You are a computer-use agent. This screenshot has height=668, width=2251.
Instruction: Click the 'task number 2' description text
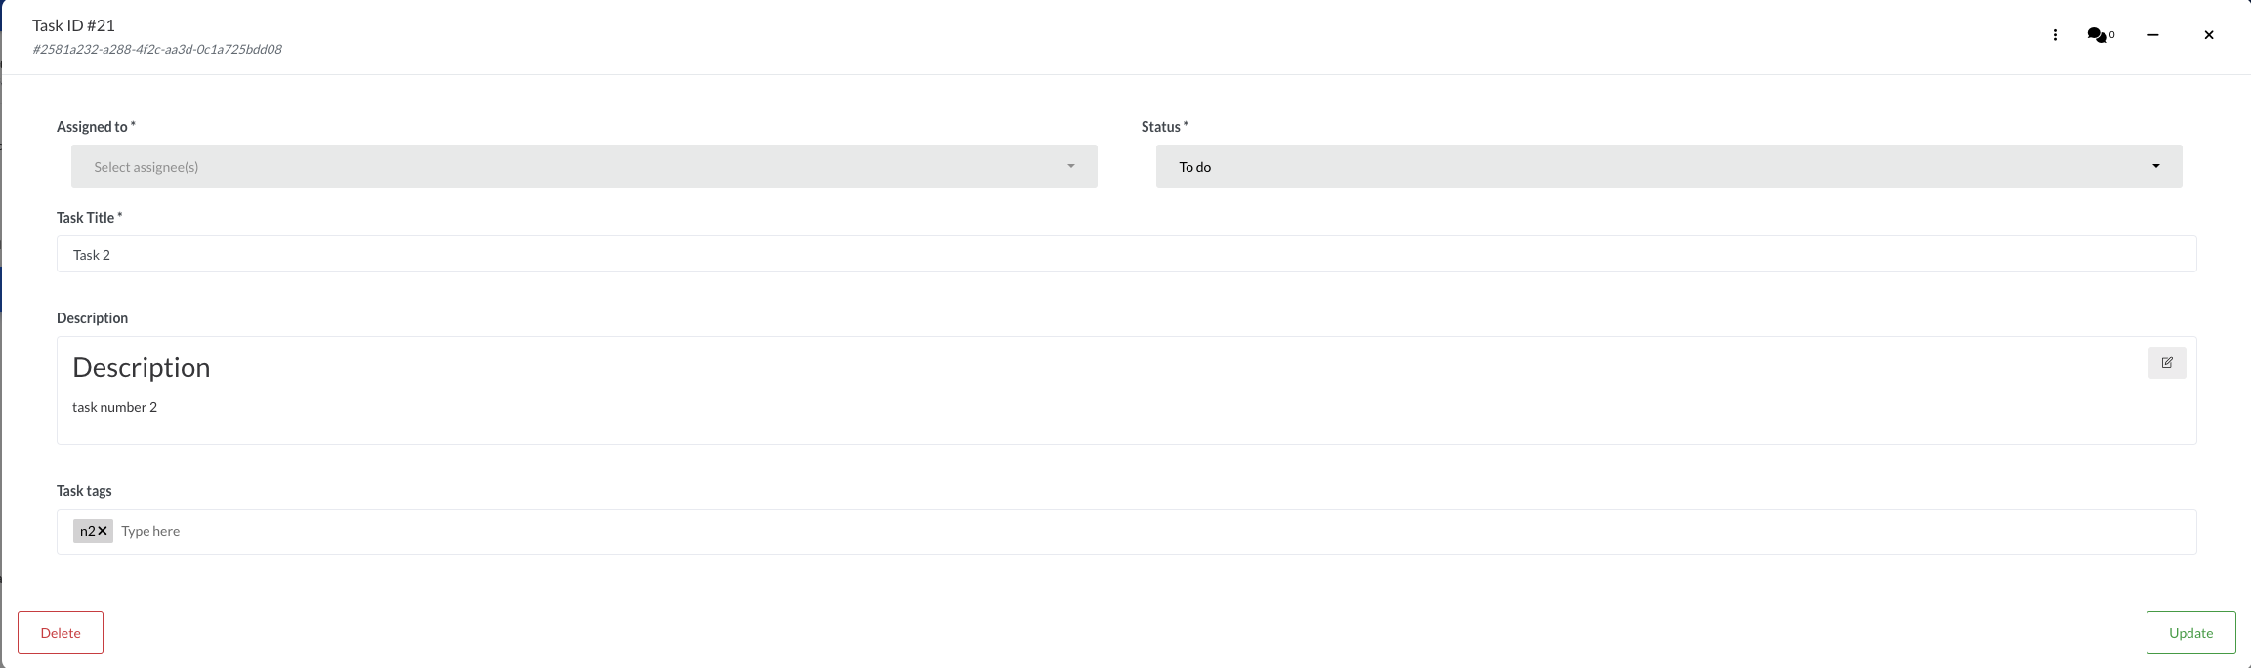[114, 407]
